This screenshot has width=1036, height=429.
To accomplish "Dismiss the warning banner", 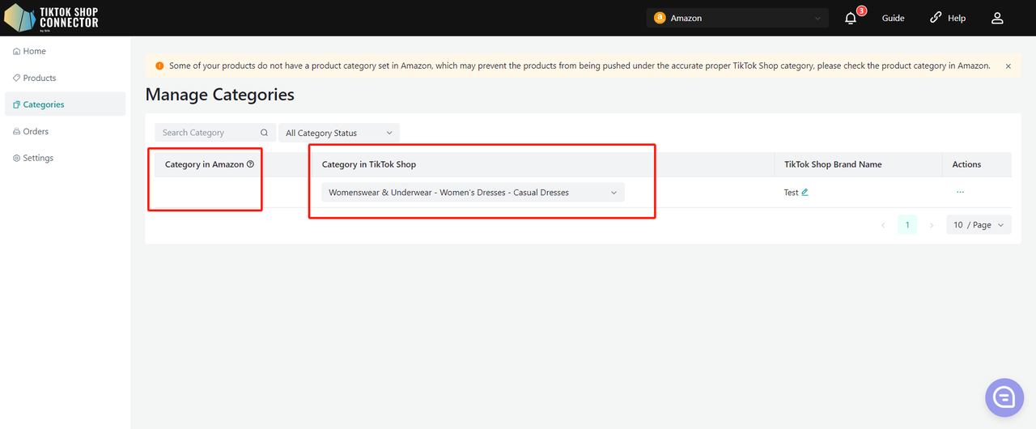I will tap(1008, 66).
